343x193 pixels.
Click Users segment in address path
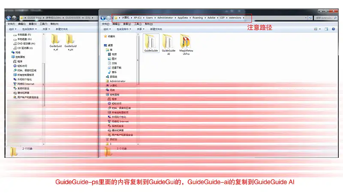pos(149,18)
